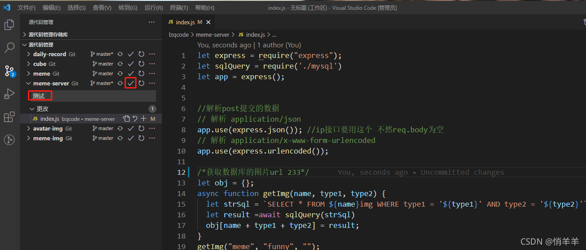Refresh the meme-img repository

click(x=141, y=138)
